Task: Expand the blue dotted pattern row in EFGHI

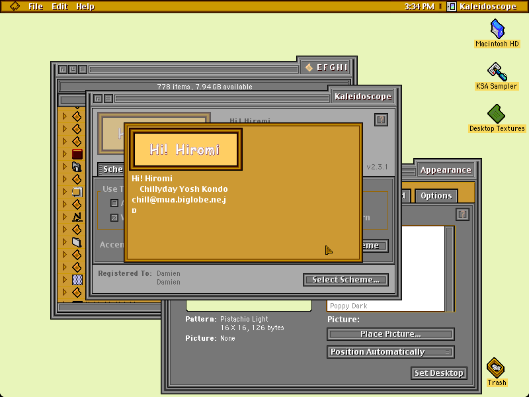Action: coord(65,280)
